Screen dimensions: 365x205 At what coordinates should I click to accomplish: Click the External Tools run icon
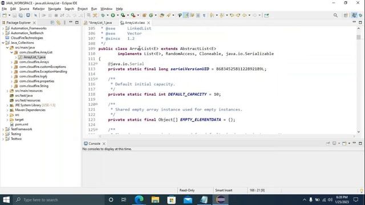[x=133, y=15]
